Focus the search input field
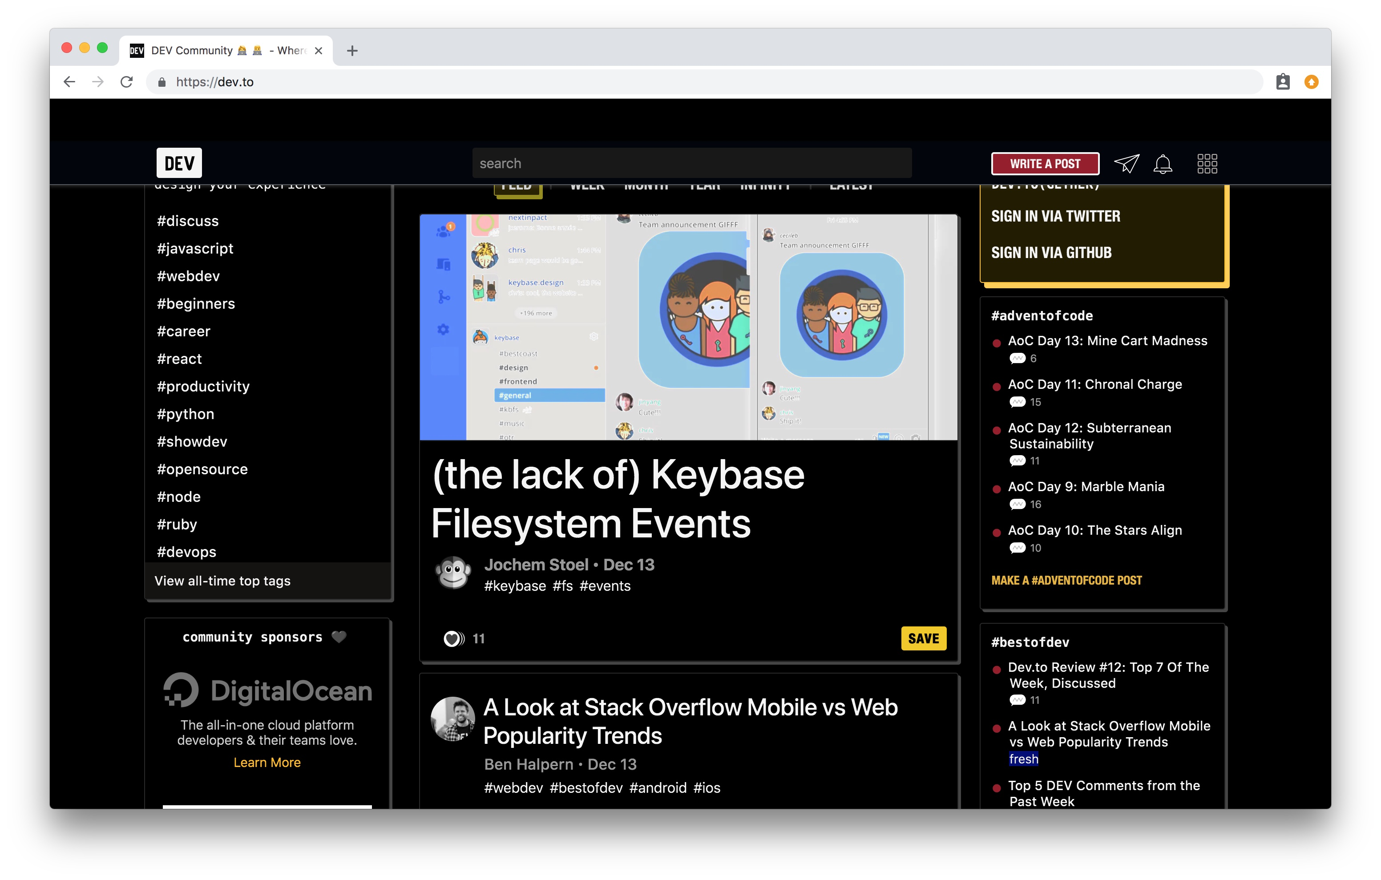The height and width of the screenshot is (880, 1381). click(x=691, y=163)
